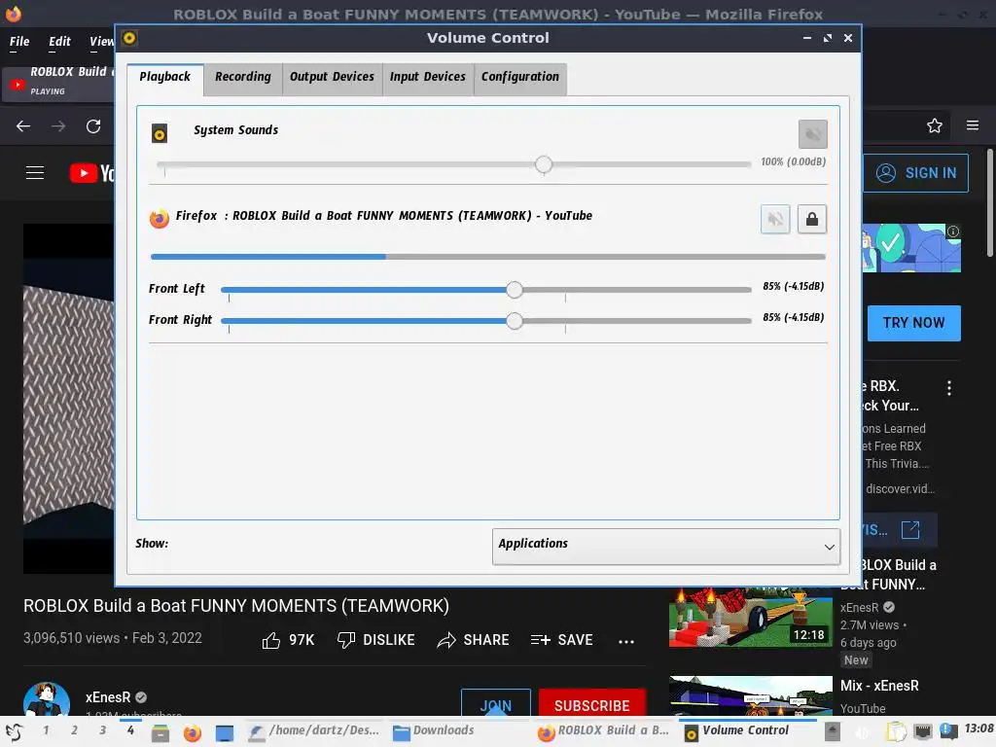
Task: Click the JOIN channel button
Action: coord(495,704)
